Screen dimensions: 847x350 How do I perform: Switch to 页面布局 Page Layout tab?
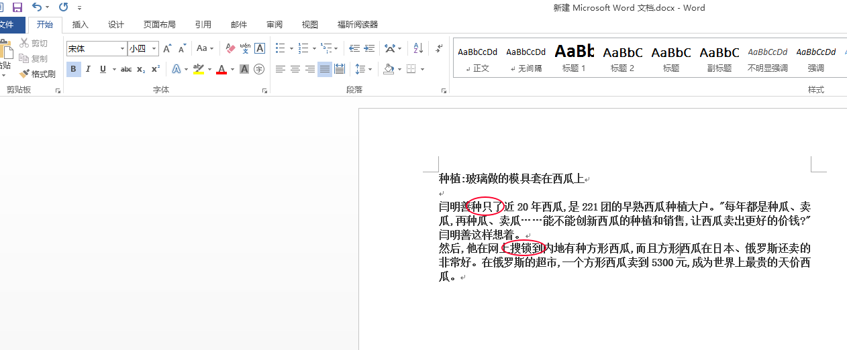pyautogui.click(x=160, y=25)
